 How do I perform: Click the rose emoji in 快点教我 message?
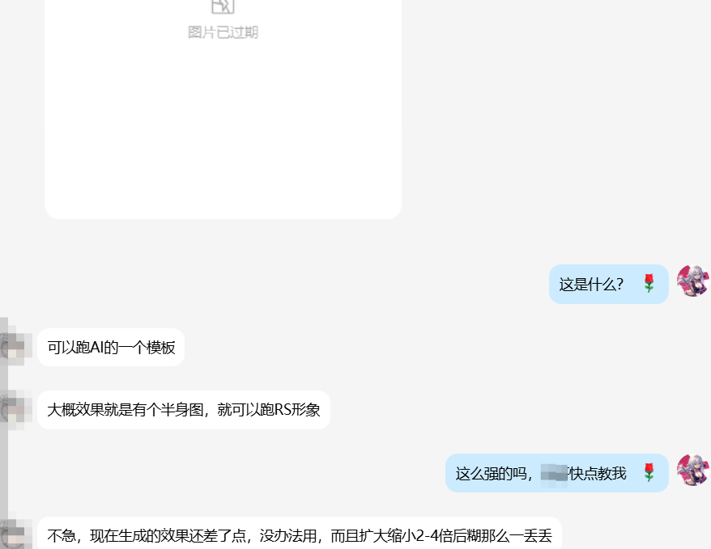649,472
